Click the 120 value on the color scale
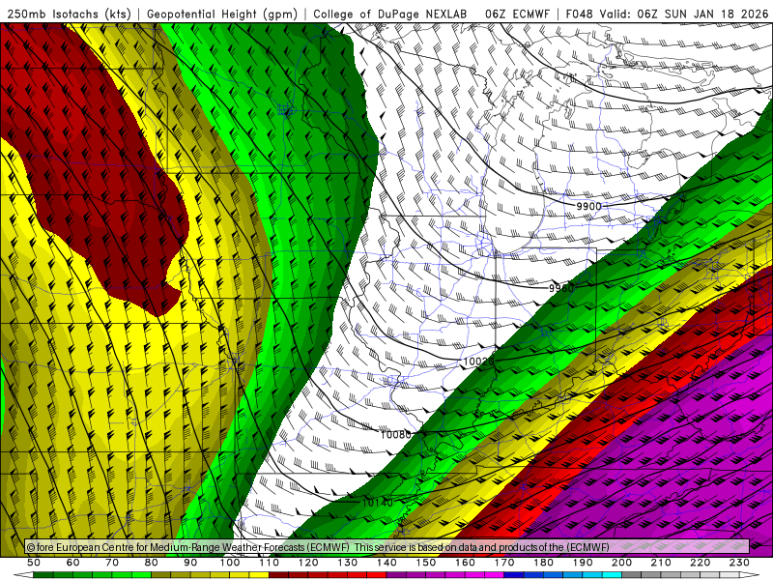Screen dimensions: 773x580 [x=308, y=563]
